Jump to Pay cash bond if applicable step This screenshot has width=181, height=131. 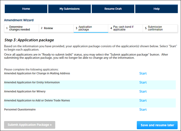click(125, 28)
